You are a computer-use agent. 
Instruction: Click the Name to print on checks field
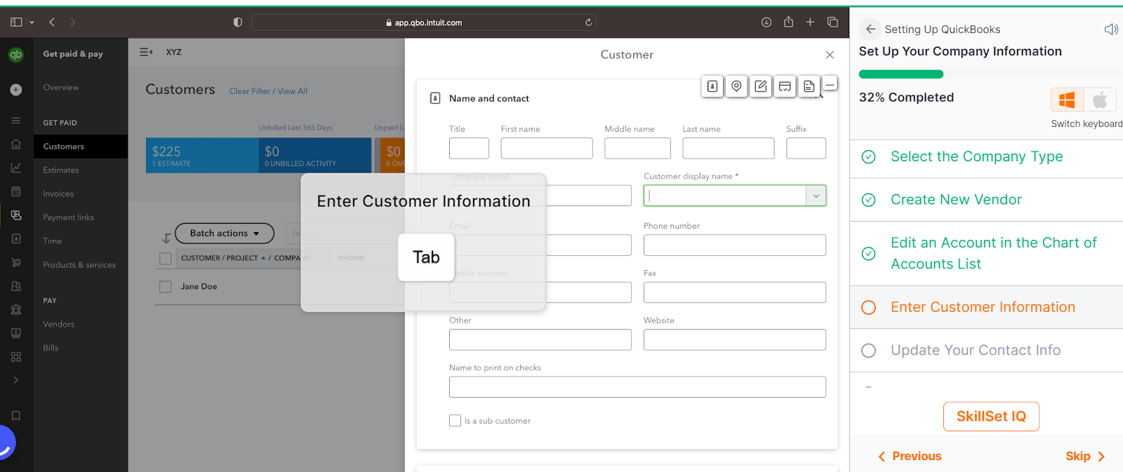[x=637, y=387]
